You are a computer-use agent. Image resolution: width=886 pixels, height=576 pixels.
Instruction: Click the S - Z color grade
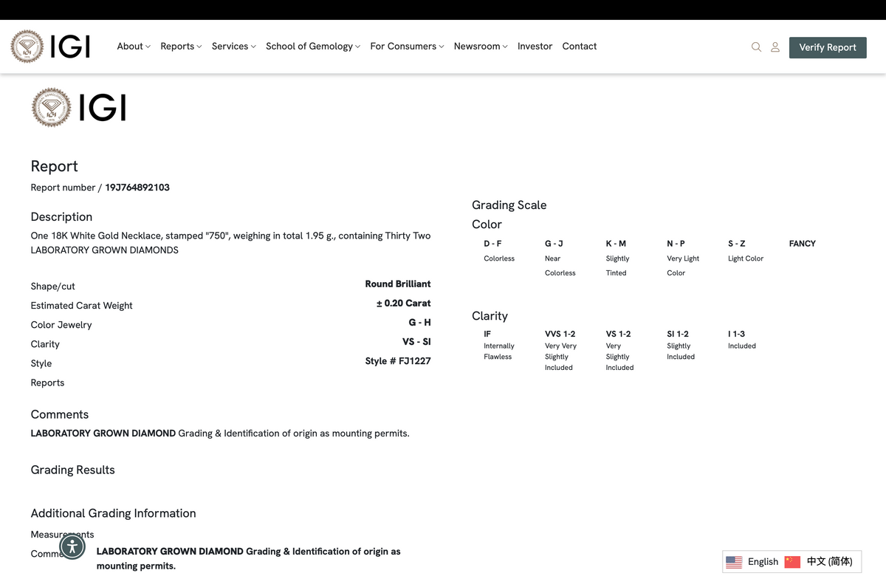pos(737,244)
